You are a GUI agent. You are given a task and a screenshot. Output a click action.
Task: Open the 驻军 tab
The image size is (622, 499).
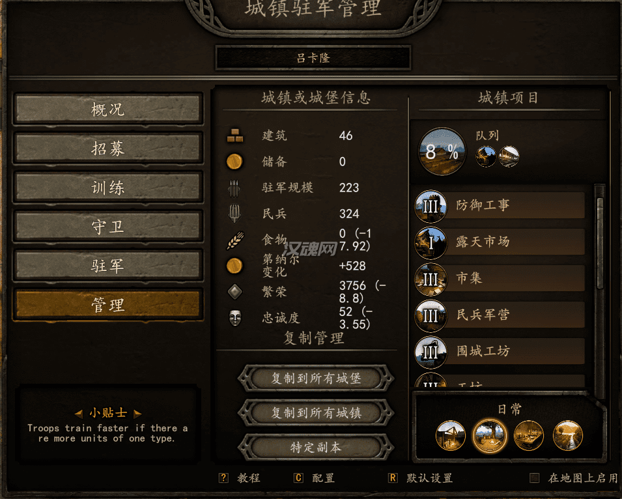108,265
